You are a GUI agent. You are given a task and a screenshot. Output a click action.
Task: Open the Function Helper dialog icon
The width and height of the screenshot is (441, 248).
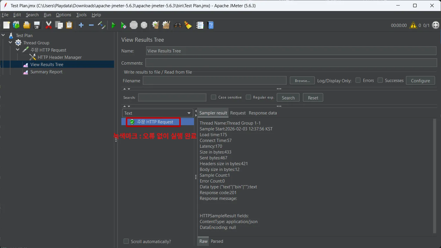[x=200, y=25]
